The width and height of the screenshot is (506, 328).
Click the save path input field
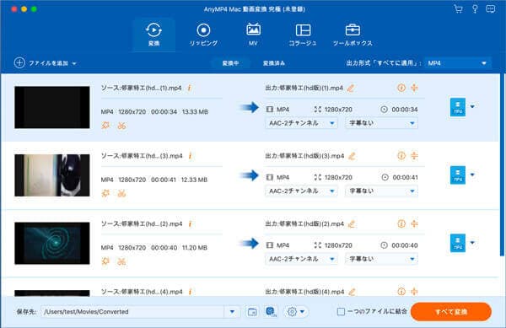(x=132, y=311)
